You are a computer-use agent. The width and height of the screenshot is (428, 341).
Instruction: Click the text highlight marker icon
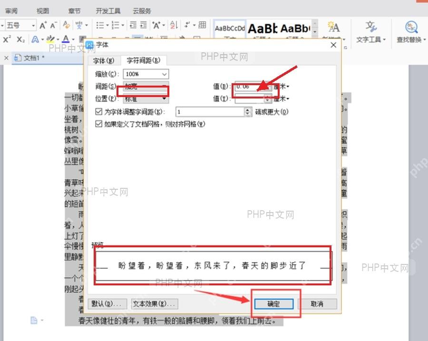[50, 39]
